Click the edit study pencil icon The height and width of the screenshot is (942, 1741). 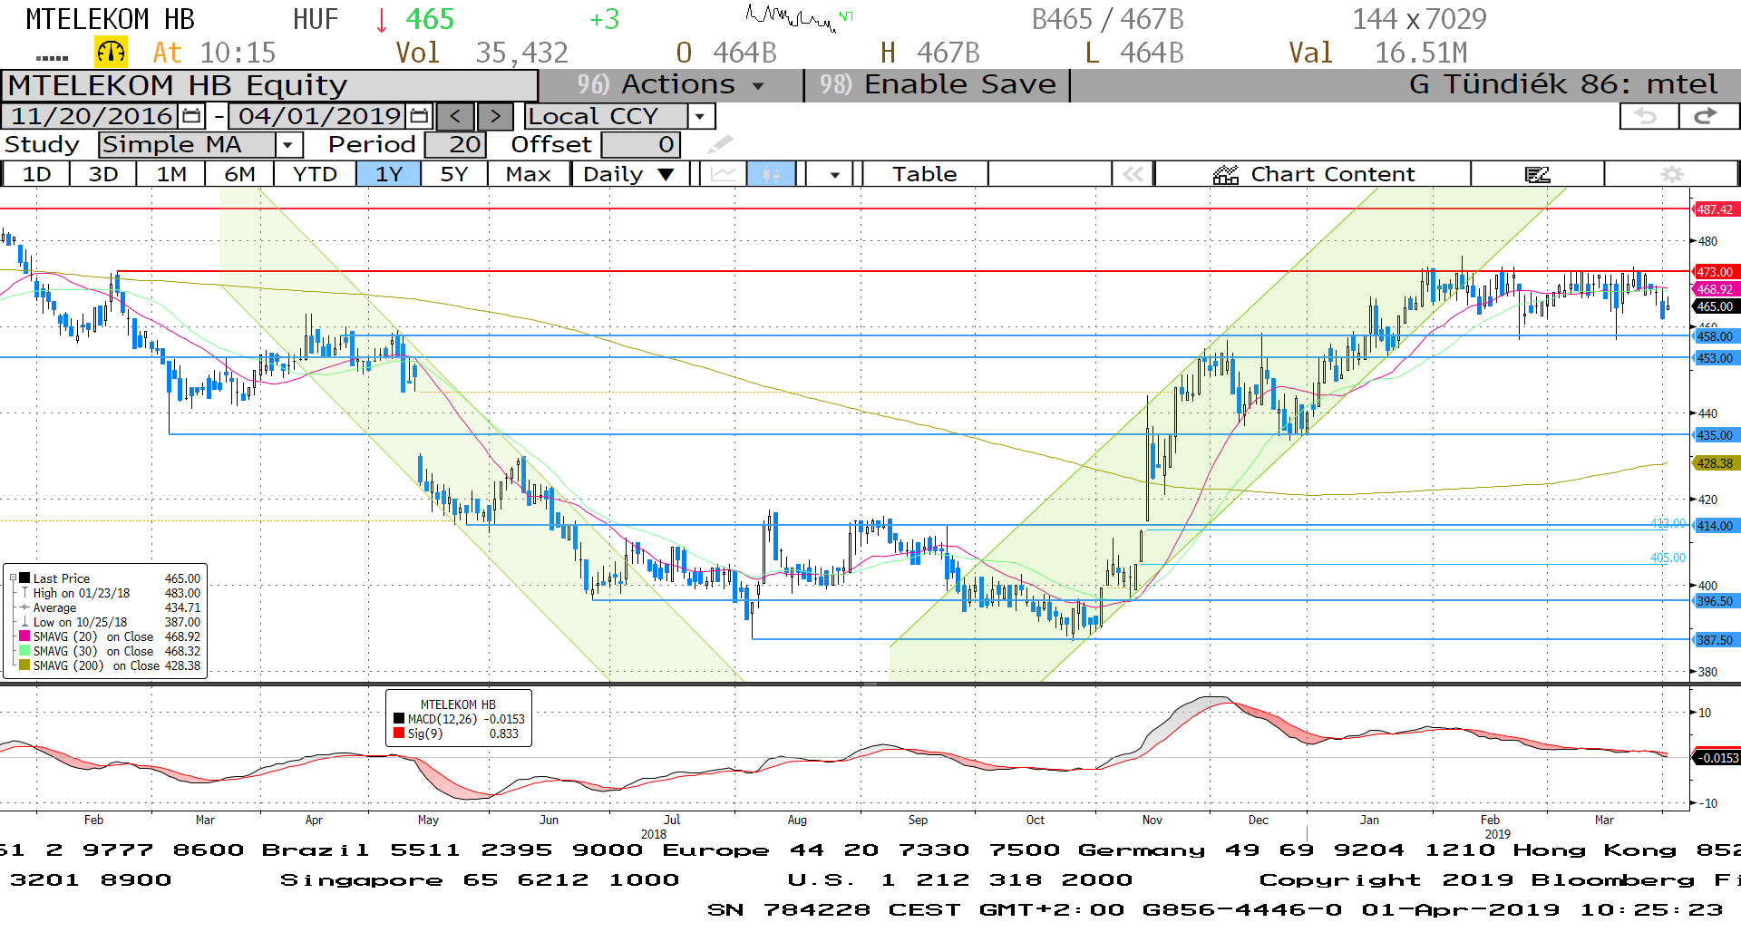click(719, 144)
